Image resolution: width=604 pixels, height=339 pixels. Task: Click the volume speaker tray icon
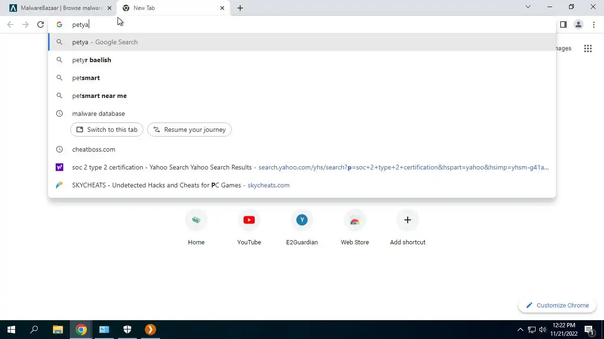(x=543, y=330)
